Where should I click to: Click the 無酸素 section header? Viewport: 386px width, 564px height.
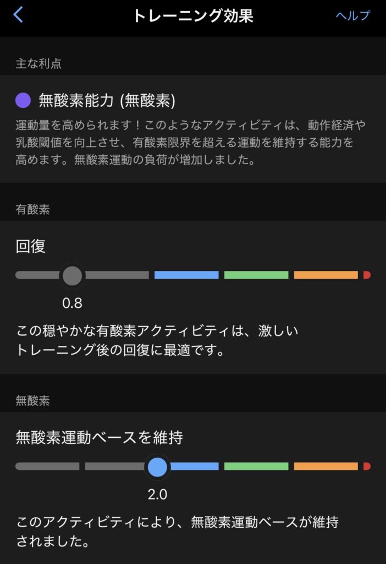[33, 400]
